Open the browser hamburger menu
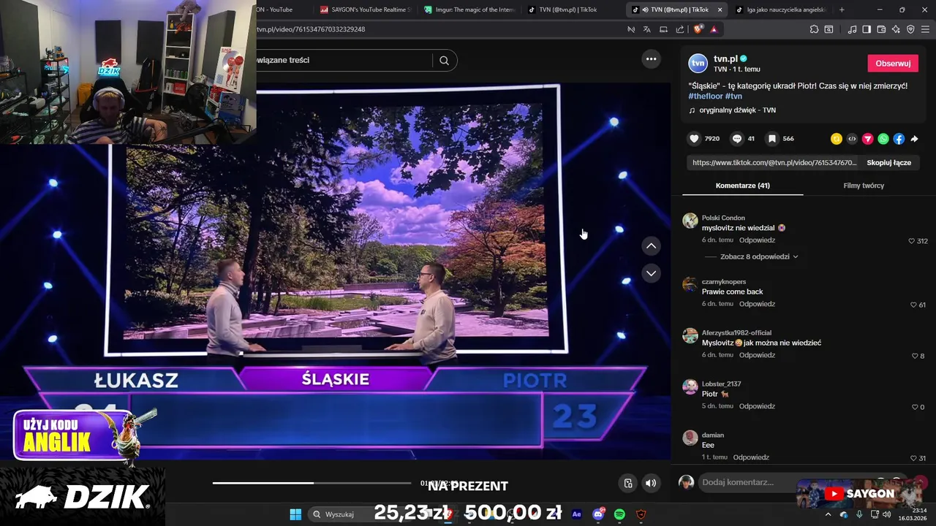Screen dimensions: 936x526 [x=926, y=29]
